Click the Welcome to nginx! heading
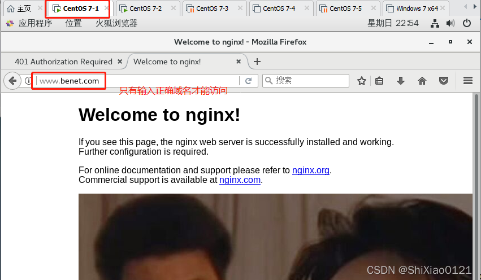The width and height of the screenshot is (481, 280). tap(159, 115)
